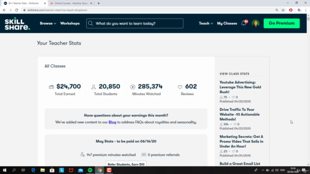Open Mail app from taskbar
Screen dimensions: 310x174
pyautogui.click(x=80, y=170)
